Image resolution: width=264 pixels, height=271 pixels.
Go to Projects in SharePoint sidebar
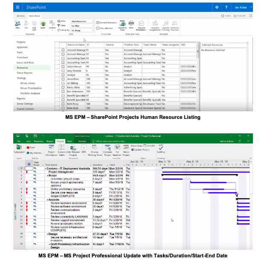tap(21, 42)
